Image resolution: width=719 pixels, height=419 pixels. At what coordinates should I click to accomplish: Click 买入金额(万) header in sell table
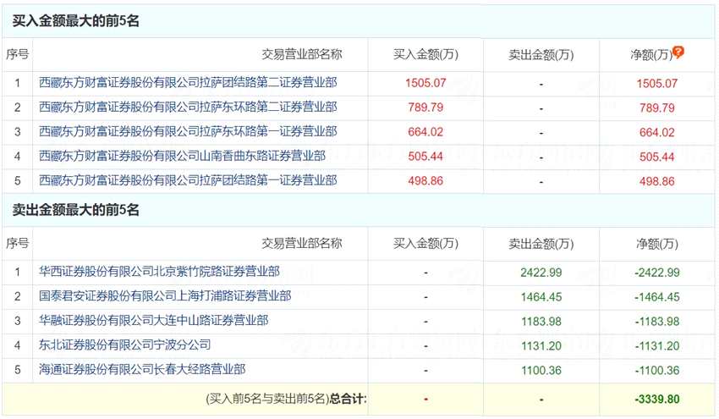(x=425, y=243)
